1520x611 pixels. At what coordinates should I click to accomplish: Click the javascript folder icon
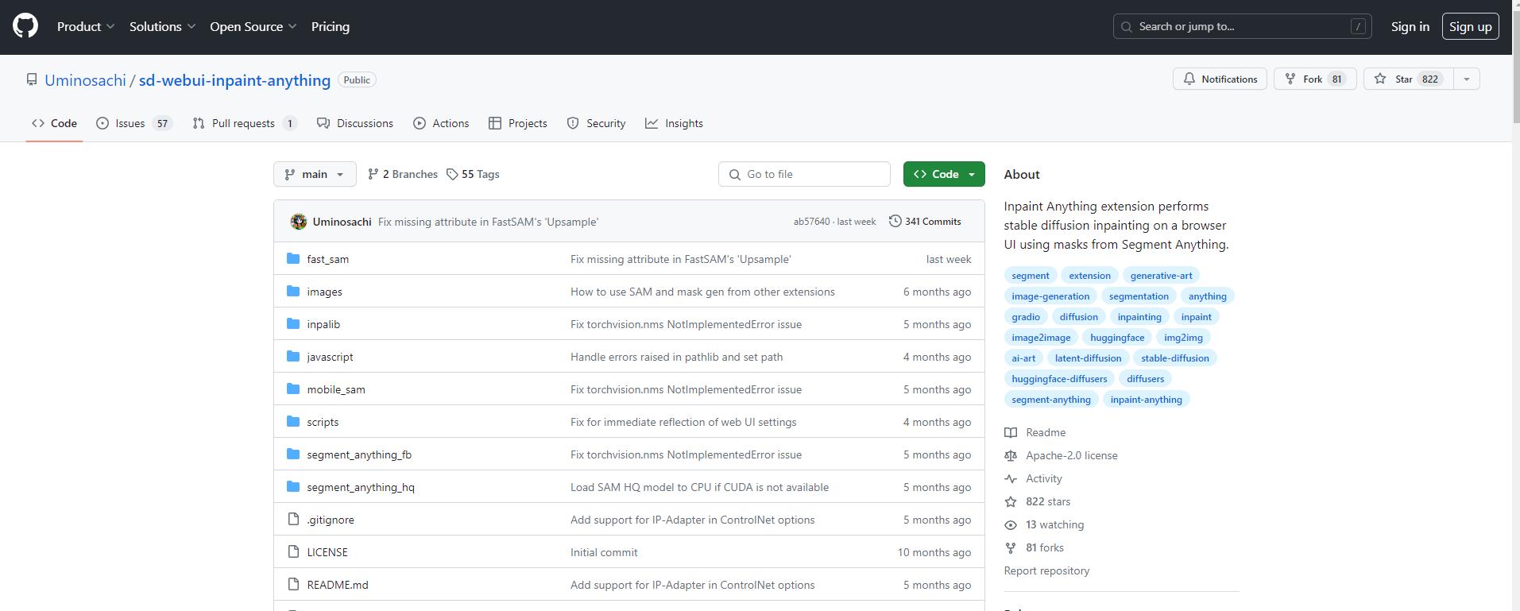tap(293, 356)
